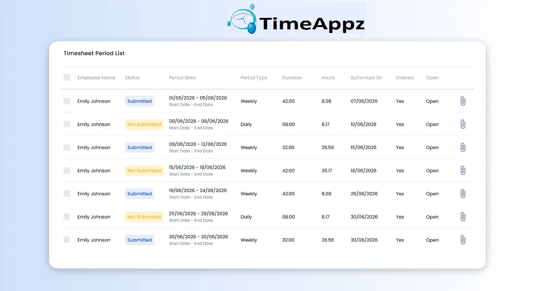Viewport: 535px width, 291px height.
Task: Select Emily Johnson in the 01/06/2026 period row
Action: 94,101
